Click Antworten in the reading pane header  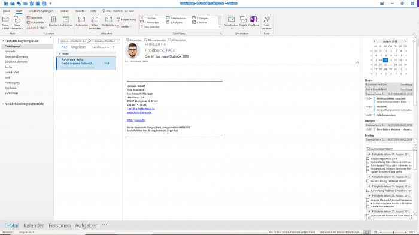click(x=133, y=40)
